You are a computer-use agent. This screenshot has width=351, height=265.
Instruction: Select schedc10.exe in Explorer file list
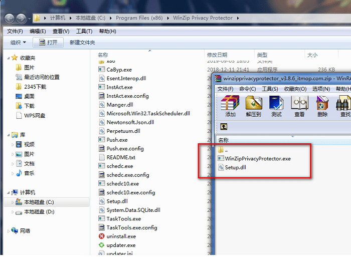[119, 184]
